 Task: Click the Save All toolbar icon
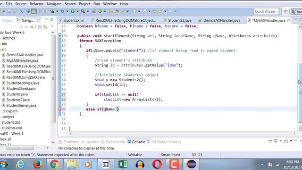[x=15, y=11]
